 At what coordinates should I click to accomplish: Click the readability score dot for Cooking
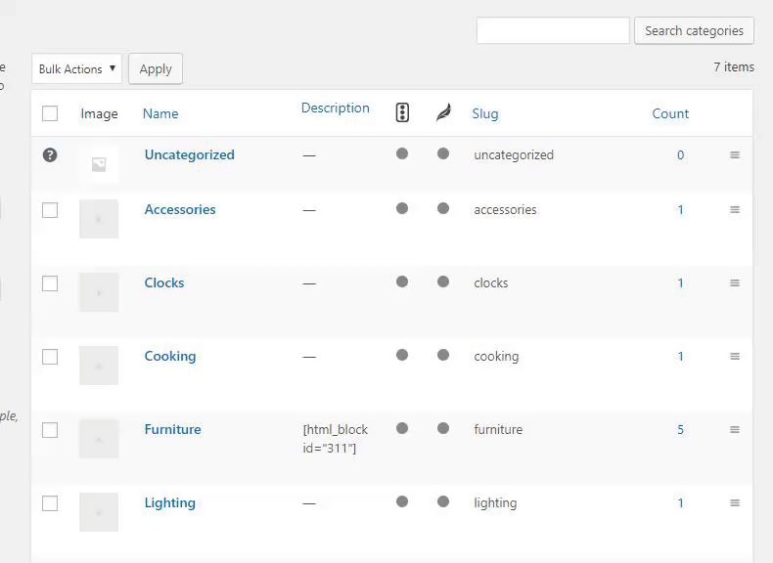[x=443, y=355]
